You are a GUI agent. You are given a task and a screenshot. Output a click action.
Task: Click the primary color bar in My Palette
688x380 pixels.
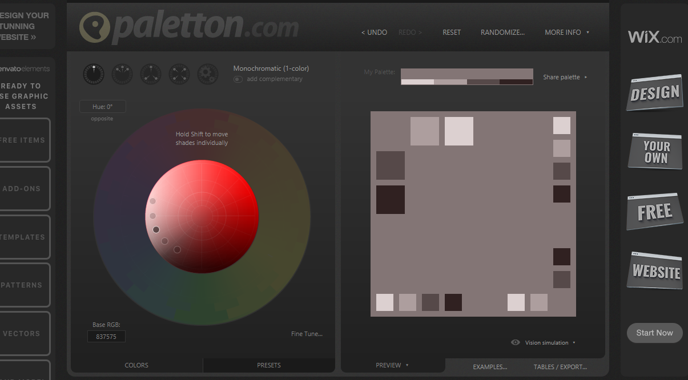[467, 74]
